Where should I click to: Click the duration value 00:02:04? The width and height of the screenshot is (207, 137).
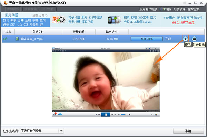coord(78,39)
